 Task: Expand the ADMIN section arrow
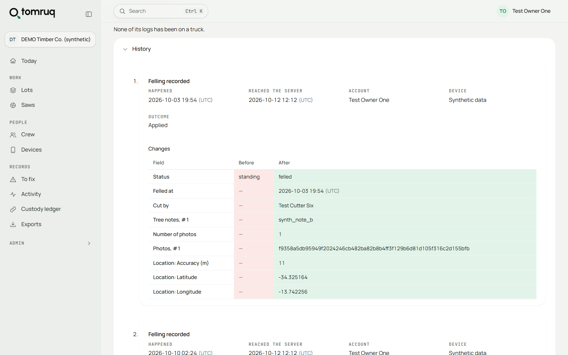tap(89, 244)
